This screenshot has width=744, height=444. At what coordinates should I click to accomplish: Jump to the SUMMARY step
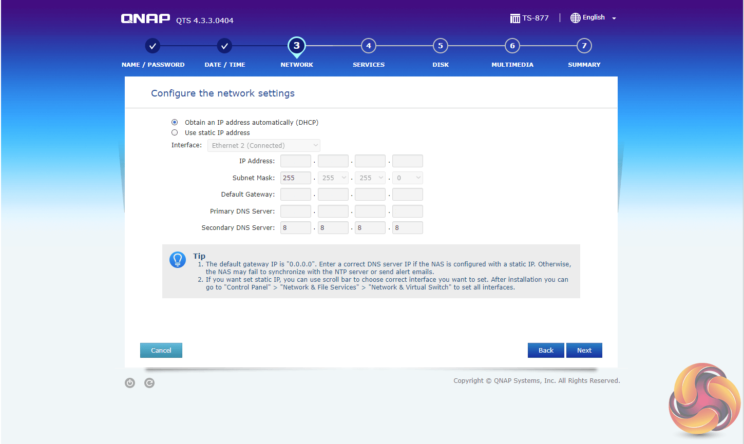(x=584, y=65)
